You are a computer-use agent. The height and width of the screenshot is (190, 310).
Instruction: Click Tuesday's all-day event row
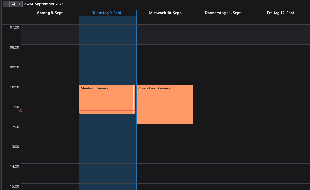coord(108,20)
